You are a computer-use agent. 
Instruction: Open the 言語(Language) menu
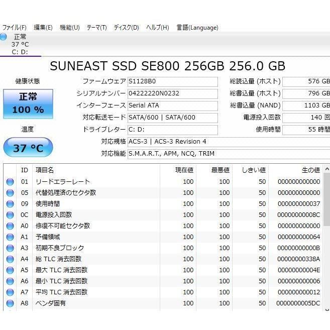point(197,28)
